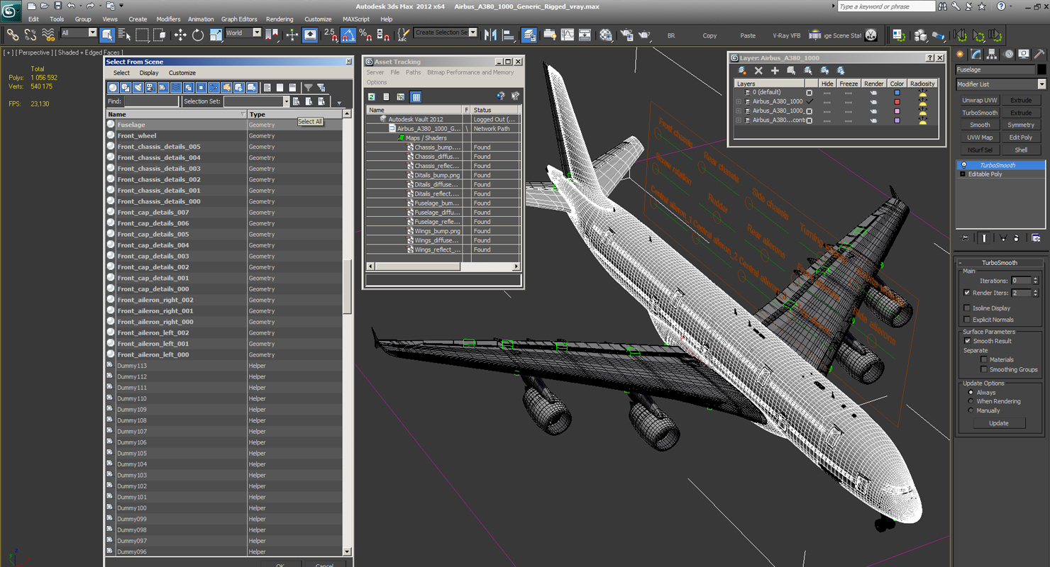Screen dimensions: 1050x567
Task: Enable Explicit Normals checkbox
Action: [x=967, y=320]
